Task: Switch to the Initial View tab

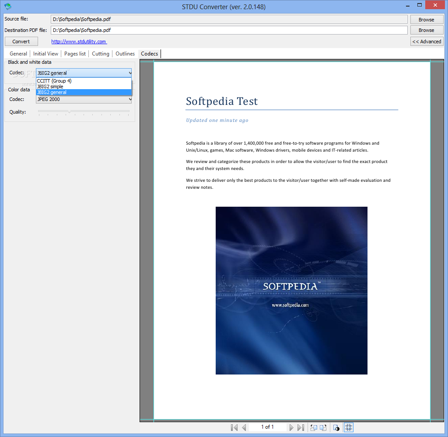Action: tap(45, 54)
